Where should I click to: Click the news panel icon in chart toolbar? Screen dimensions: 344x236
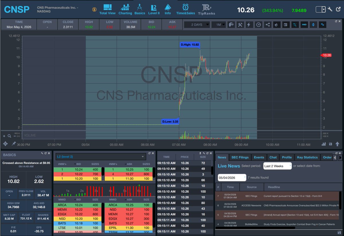[x=286, y=25]
